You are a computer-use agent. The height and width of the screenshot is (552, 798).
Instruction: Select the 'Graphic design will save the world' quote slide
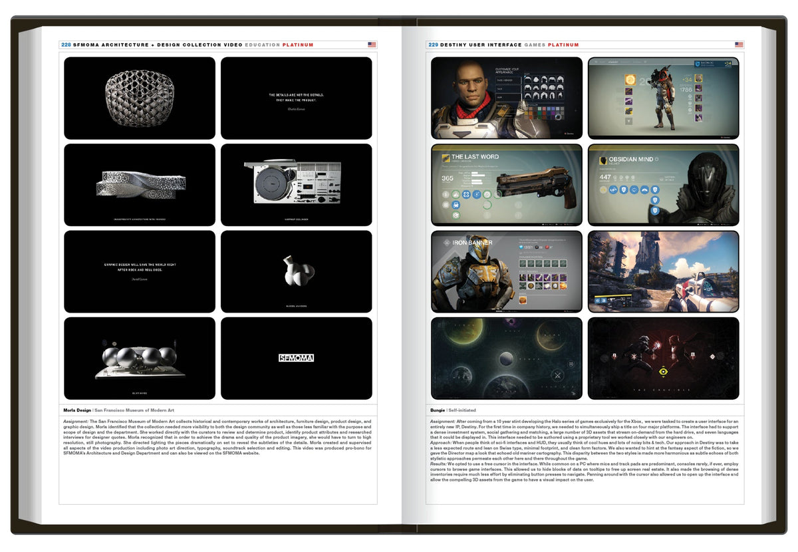coord(140,271)
